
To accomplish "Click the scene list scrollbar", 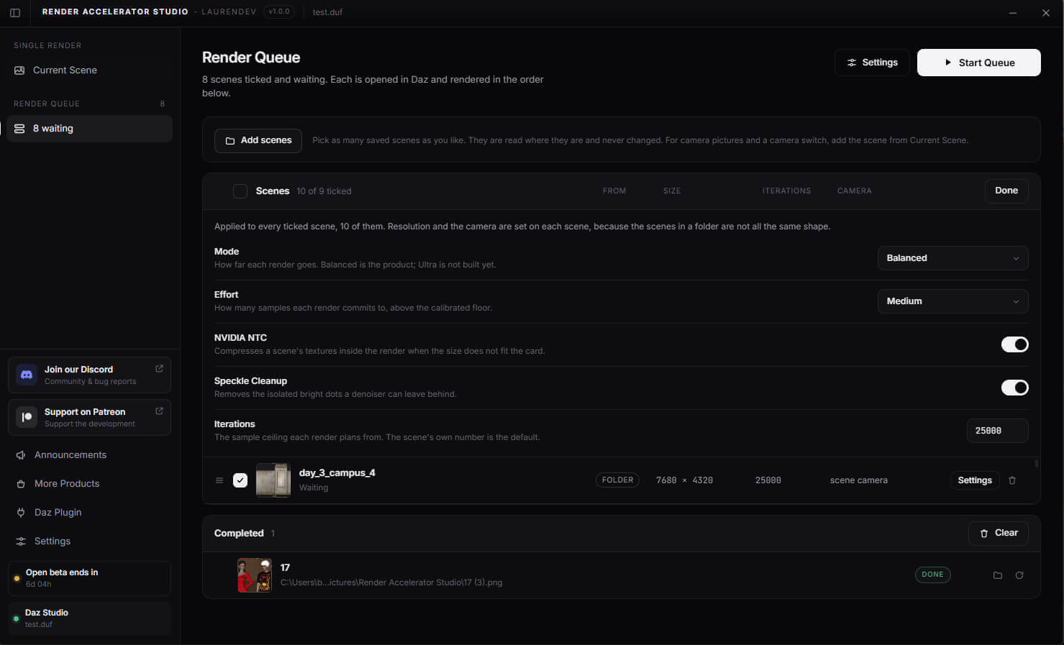I will [x=1037, y=464].
